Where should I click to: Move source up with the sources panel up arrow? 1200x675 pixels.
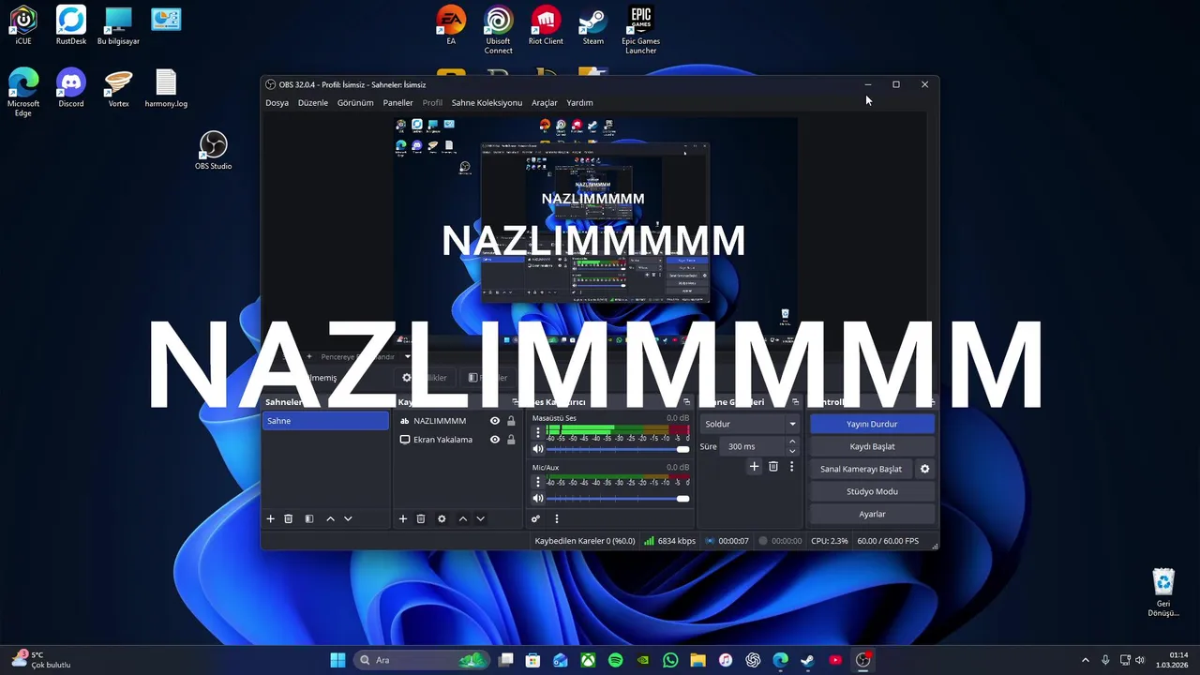pyautogui.click(x=462, y=518)
